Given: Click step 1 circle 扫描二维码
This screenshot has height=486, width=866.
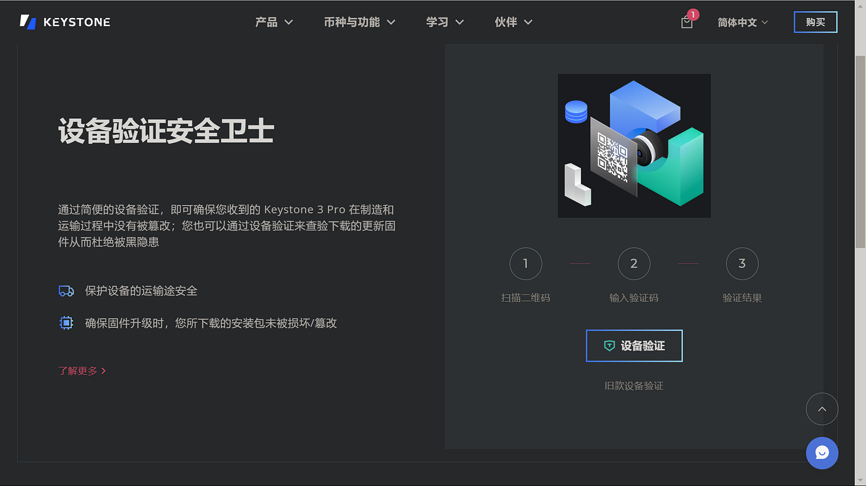Looking at the screenshot, I should (526, 264).
